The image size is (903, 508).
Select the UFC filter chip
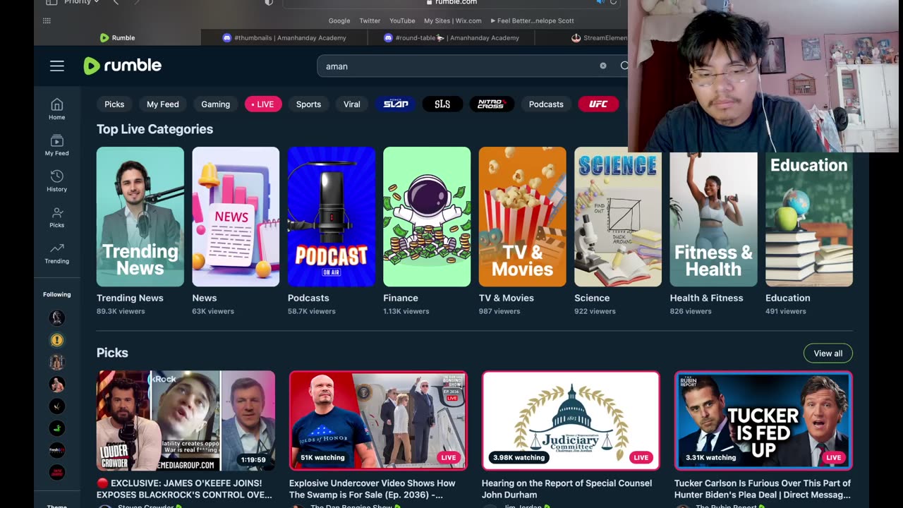point(598,104)
